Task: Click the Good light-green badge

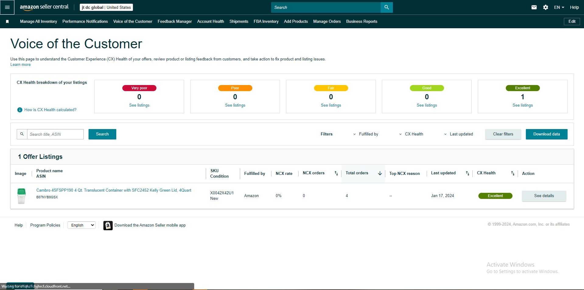Action: coord(427,88)
